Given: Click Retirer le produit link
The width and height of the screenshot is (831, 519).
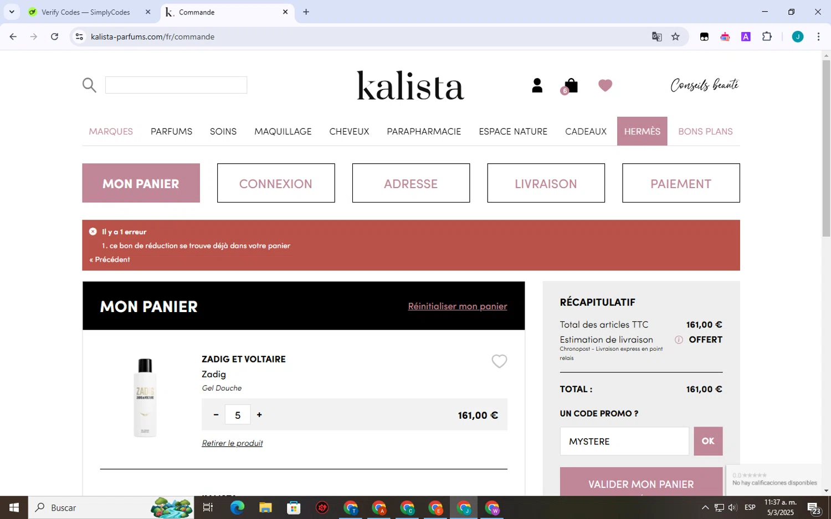Looking at the screenshot, I should pyautogui.click(x=232, y=443).
